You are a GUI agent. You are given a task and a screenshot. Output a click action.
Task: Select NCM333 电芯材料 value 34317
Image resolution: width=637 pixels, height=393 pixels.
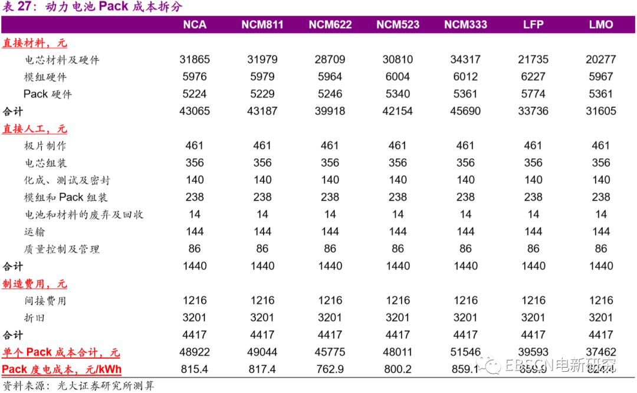point(465,60)
